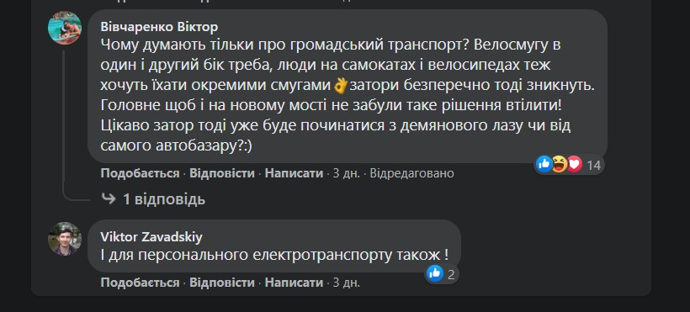Open the 2 reactions count on Zavadskiy's comment
Screen dimensions: 690x312
click(451, 275)
